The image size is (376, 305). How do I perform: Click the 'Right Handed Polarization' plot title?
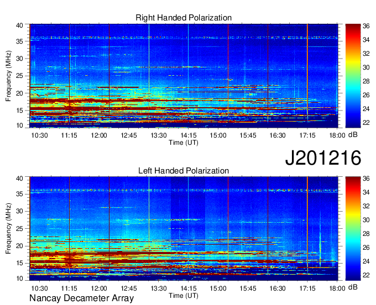tap(184, 18)
